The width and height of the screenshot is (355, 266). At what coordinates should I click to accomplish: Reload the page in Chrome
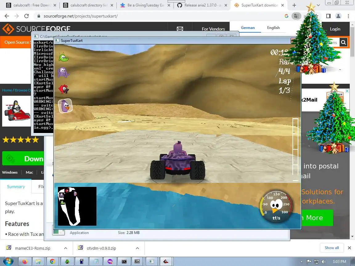coord(27,16)
